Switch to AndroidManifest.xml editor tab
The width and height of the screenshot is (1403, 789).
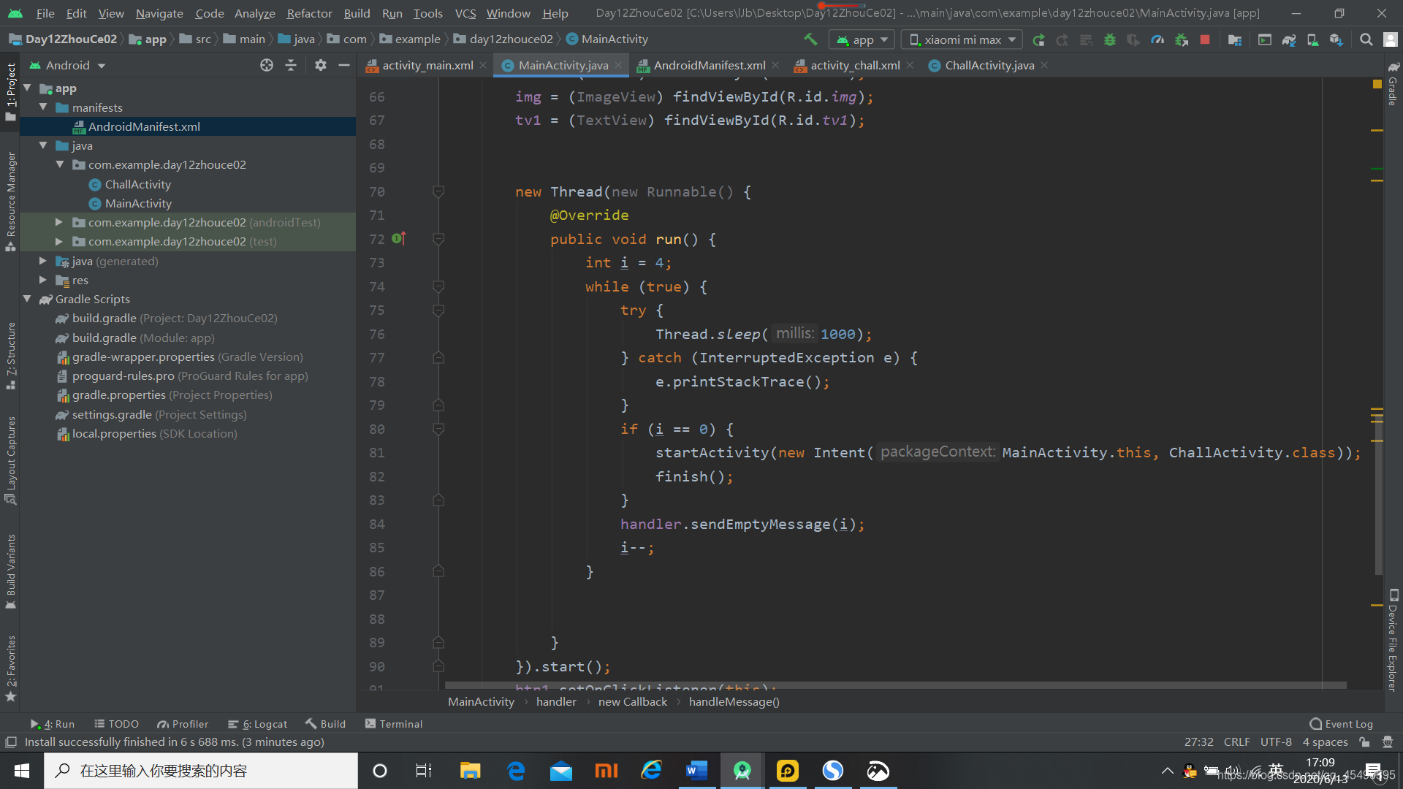709,65
